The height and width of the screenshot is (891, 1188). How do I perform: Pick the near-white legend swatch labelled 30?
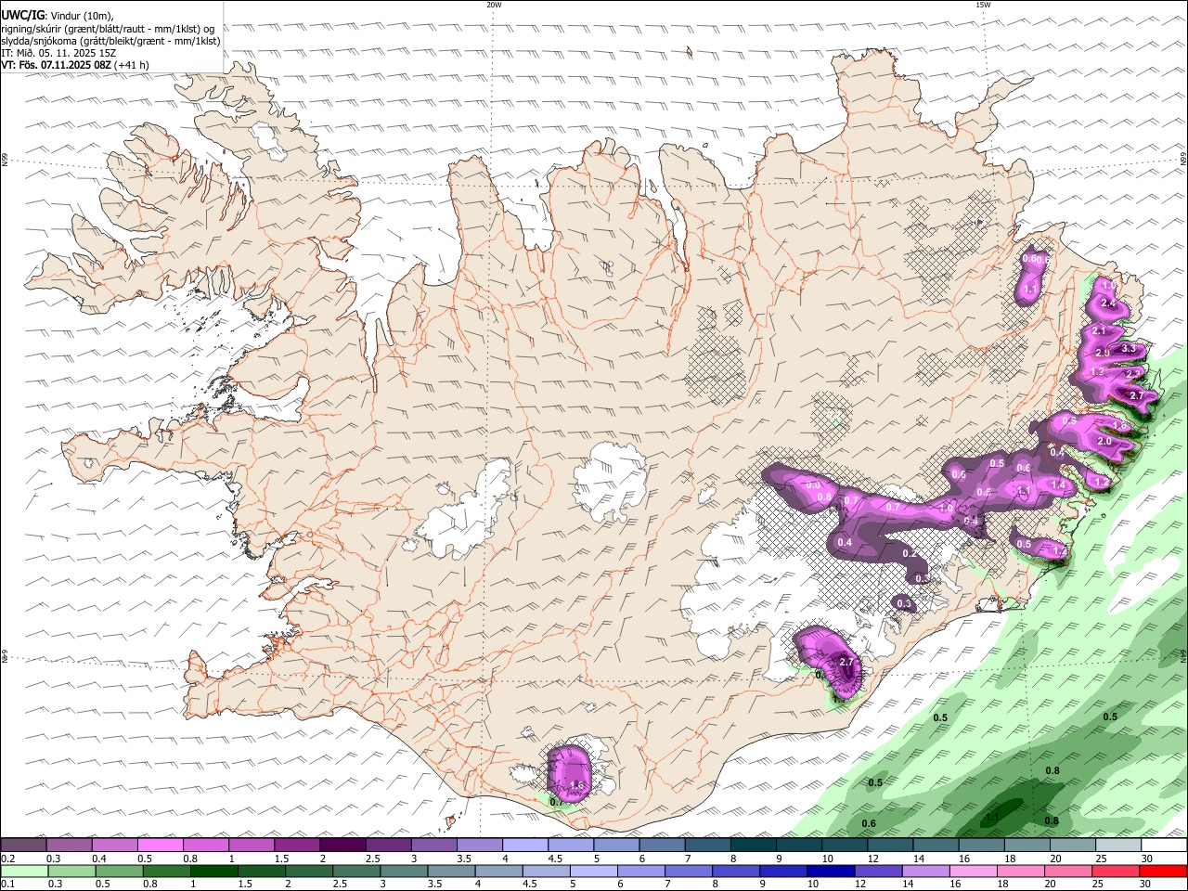click(x=1164, y=846)
